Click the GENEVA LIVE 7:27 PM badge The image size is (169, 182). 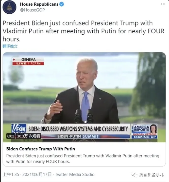28,61
